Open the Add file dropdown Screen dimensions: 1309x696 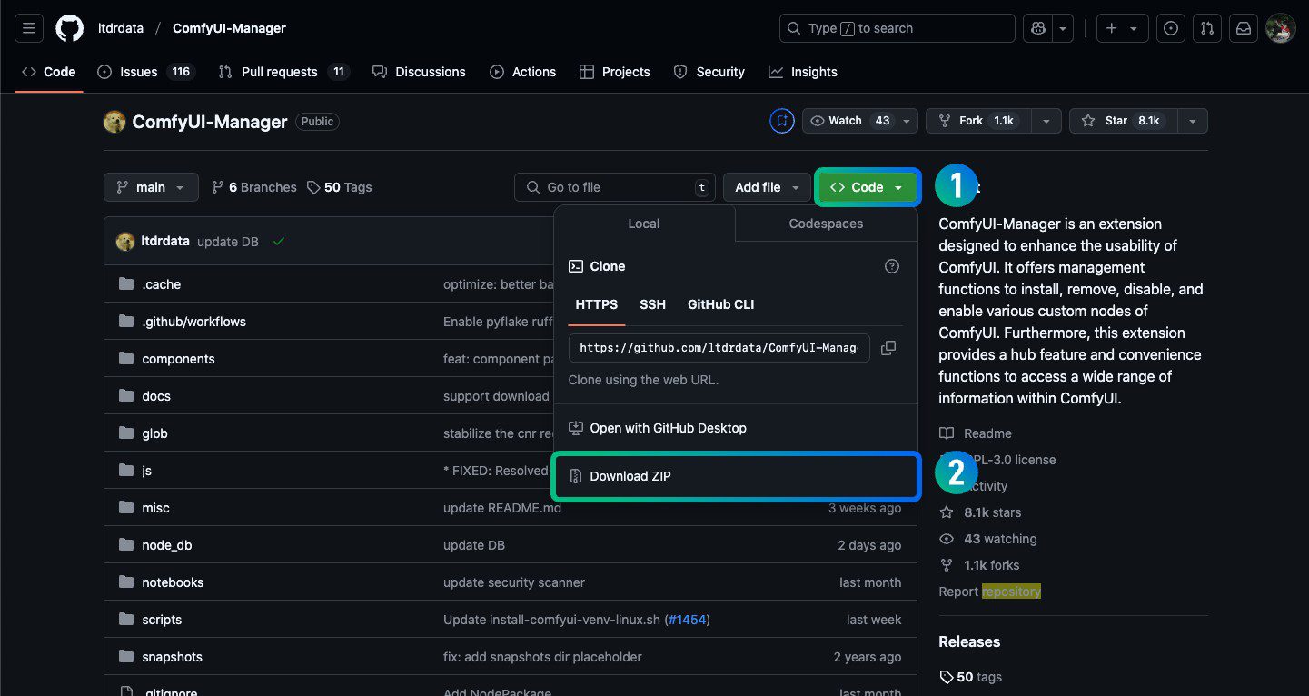click(x=767, y=187)
